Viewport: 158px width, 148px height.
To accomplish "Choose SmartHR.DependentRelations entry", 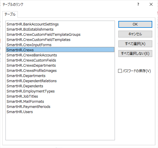I will [x=60, y=81].
